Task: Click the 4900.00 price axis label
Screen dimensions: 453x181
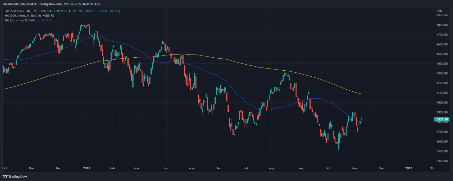Action: (442, 15)
